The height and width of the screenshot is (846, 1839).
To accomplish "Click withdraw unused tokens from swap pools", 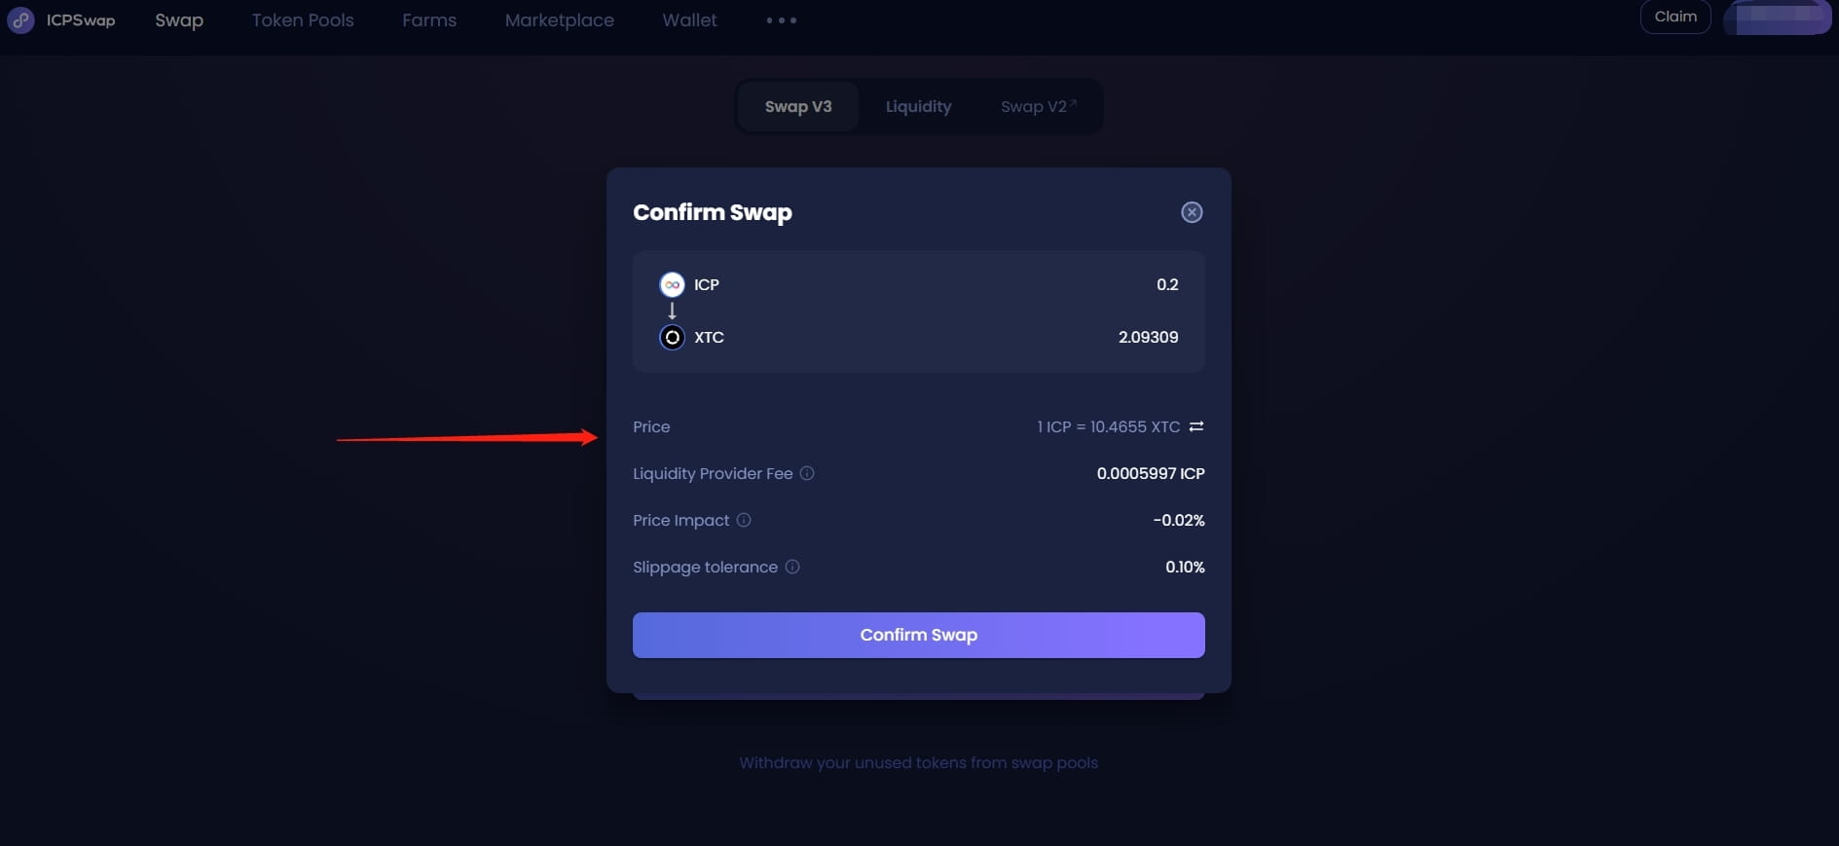I will [x=918, y=762].
